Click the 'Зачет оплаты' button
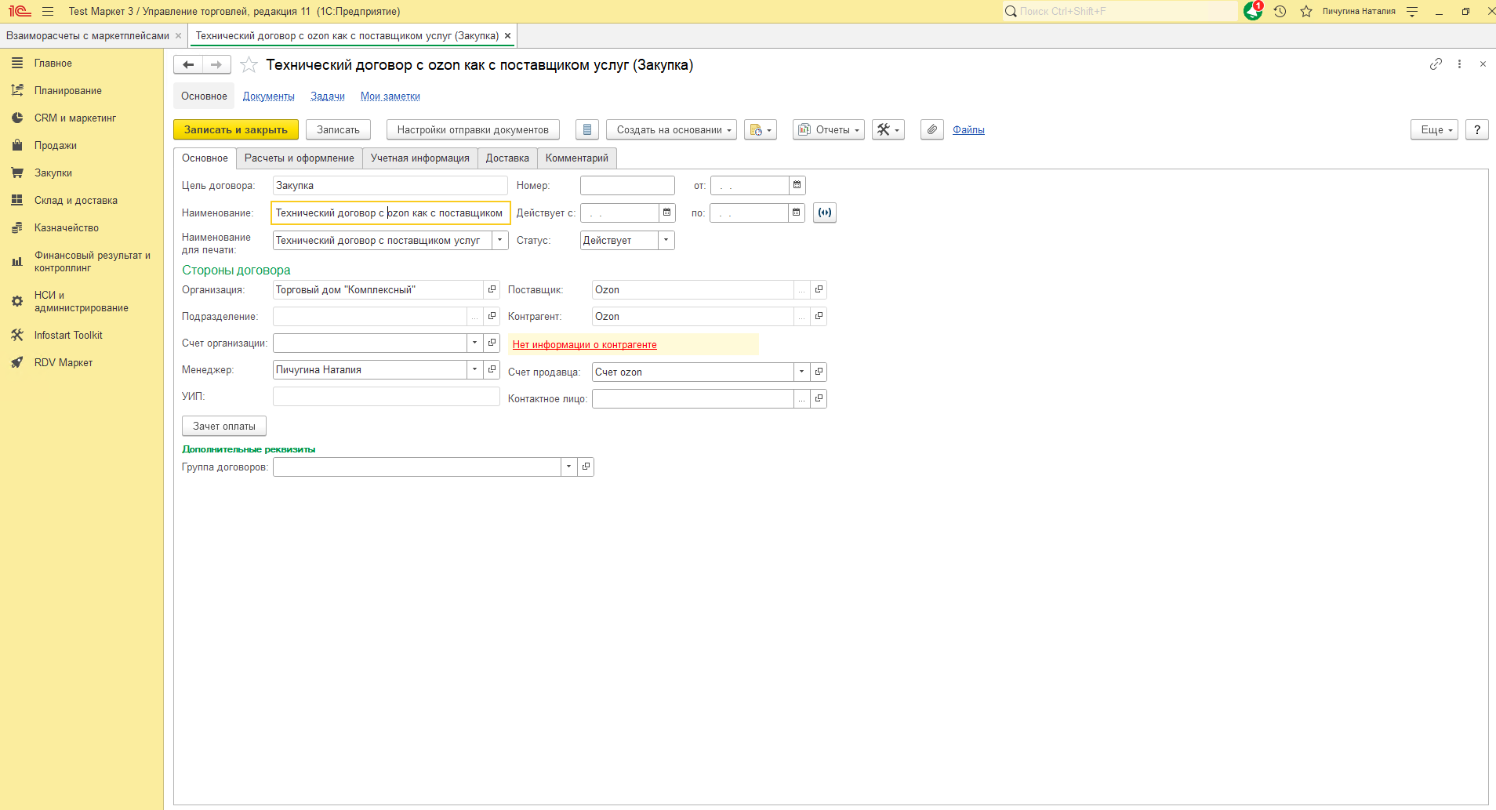 pyautogui.click(x=224, y=427)
